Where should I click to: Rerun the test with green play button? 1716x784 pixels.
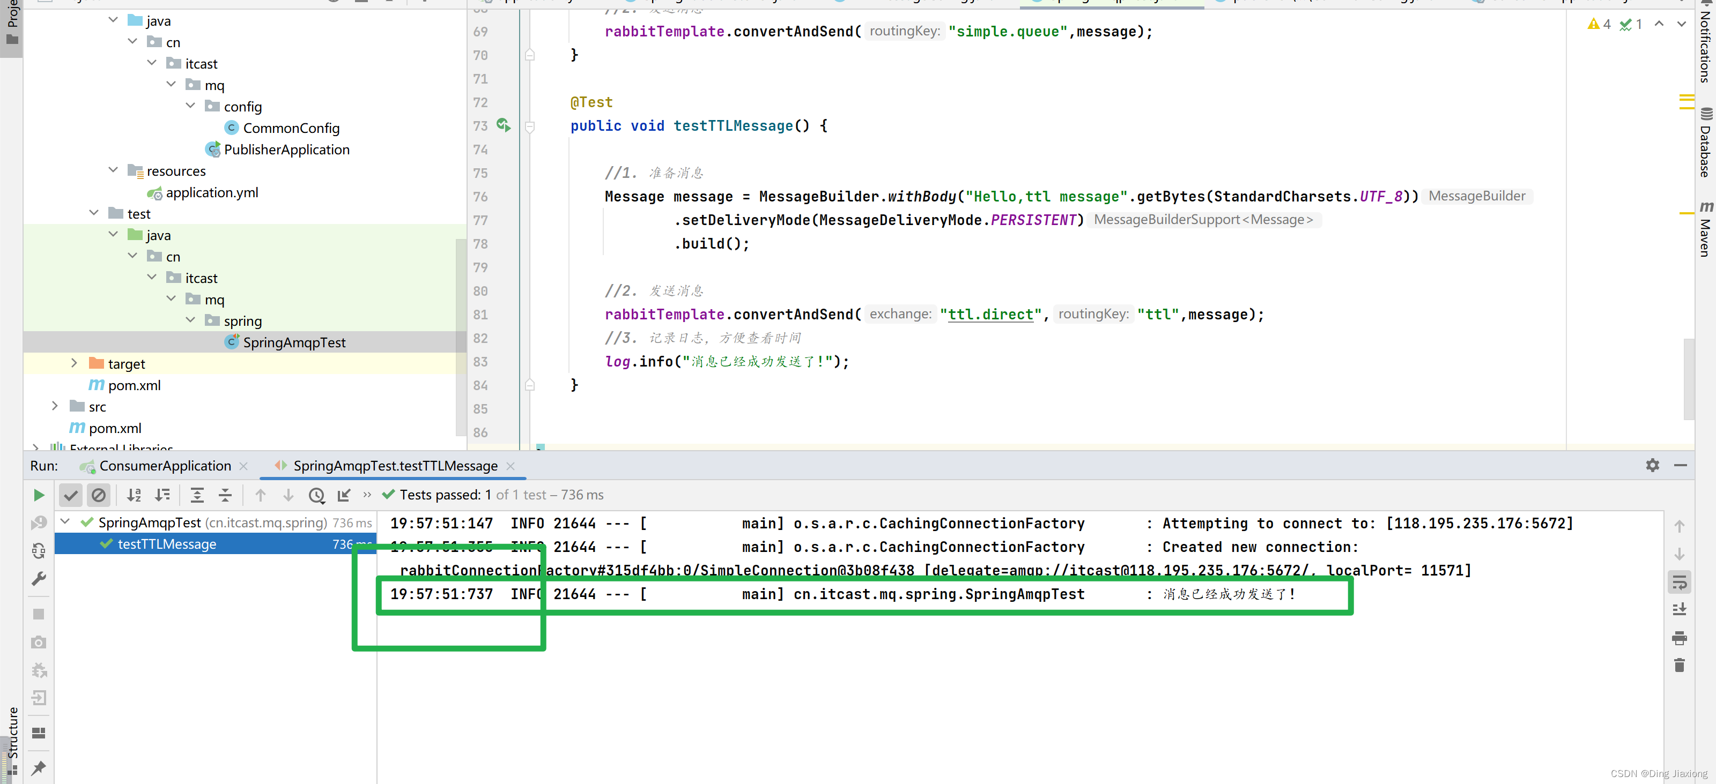pyautogui.click(x=39, y=495)
